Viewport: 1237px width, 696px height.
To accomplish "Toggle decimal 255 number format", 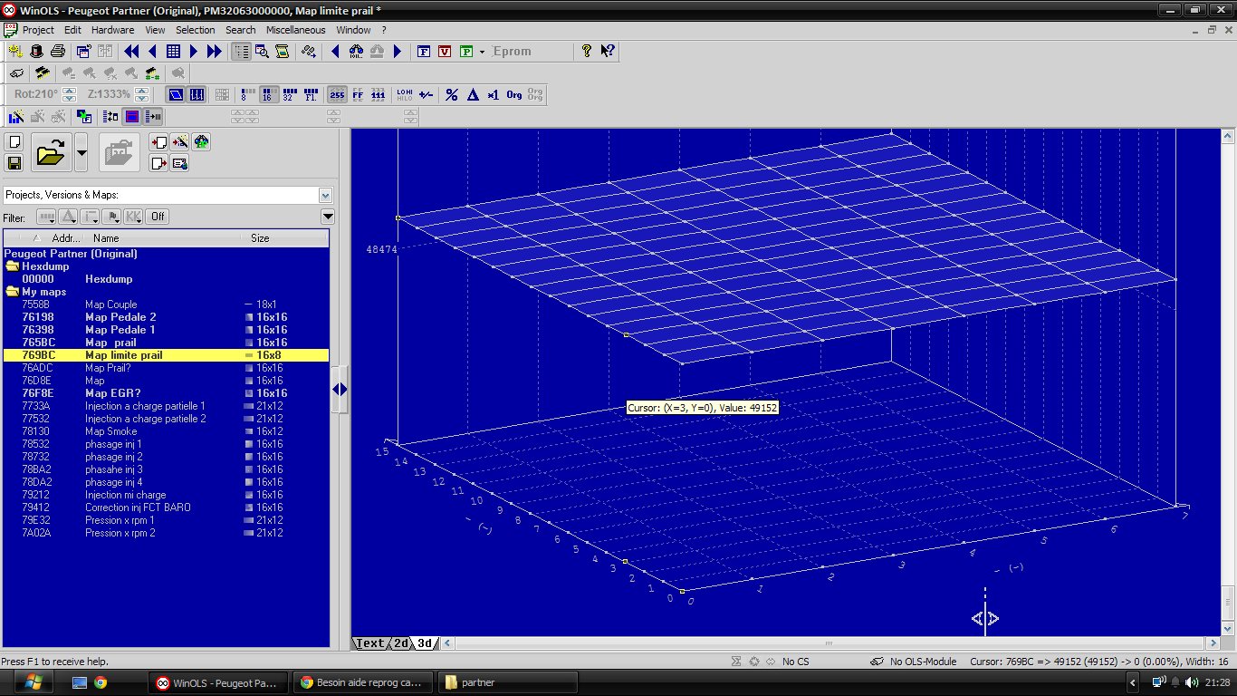I will pos(337,94).
